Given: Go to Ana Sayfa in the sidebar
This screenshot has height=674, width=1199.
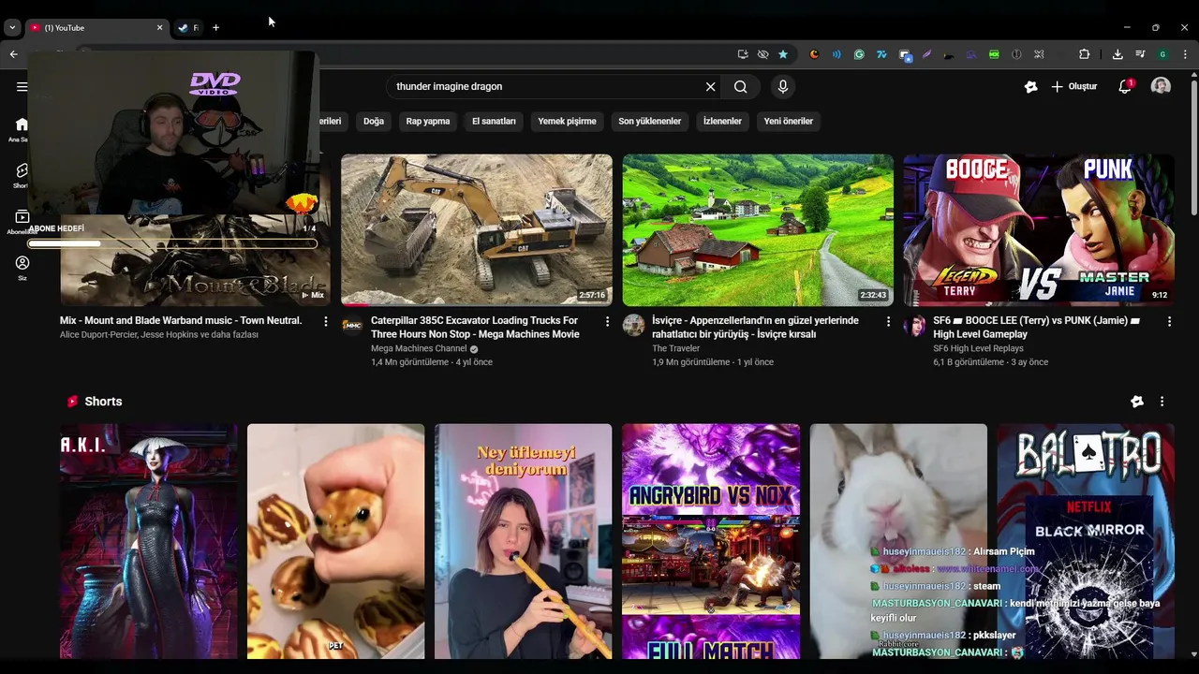Looking at the screenshot, I should pyautogui.click(x=22, y=129).
